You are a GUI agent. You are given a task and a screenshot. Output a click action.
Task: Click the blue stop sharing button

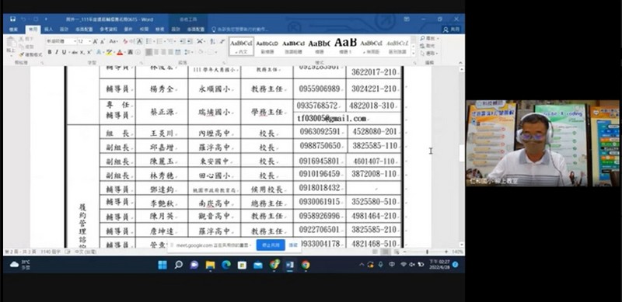[x=271, y=245]
